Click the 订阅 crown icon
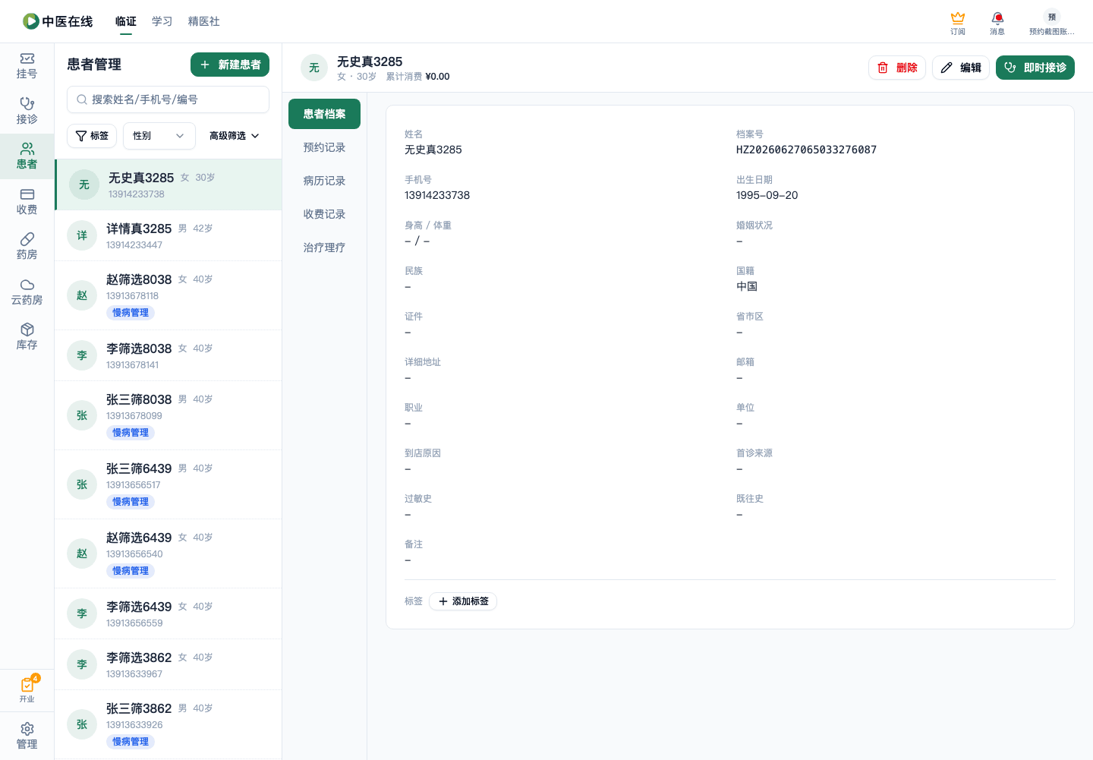This screenshot has height=760, width=1093. 958,23
